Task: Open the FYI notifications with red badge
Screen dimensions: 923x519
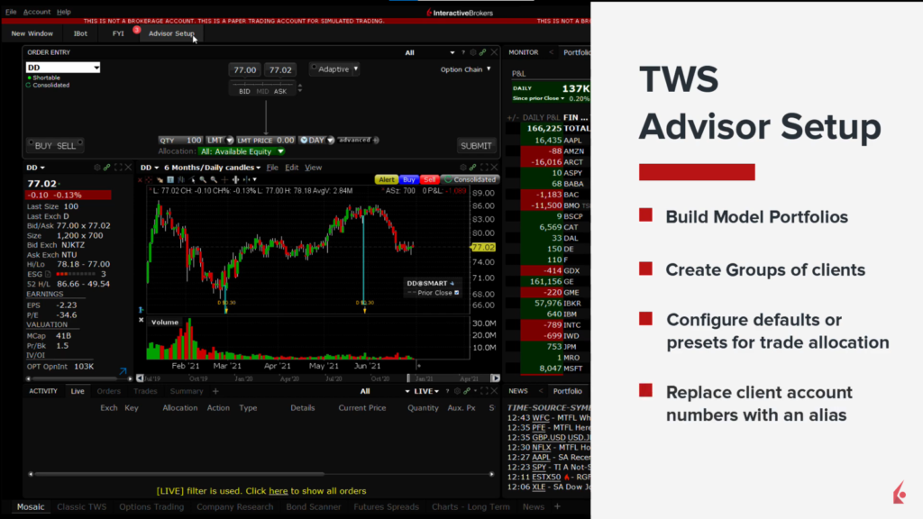Action: click(x=118, y=33)
